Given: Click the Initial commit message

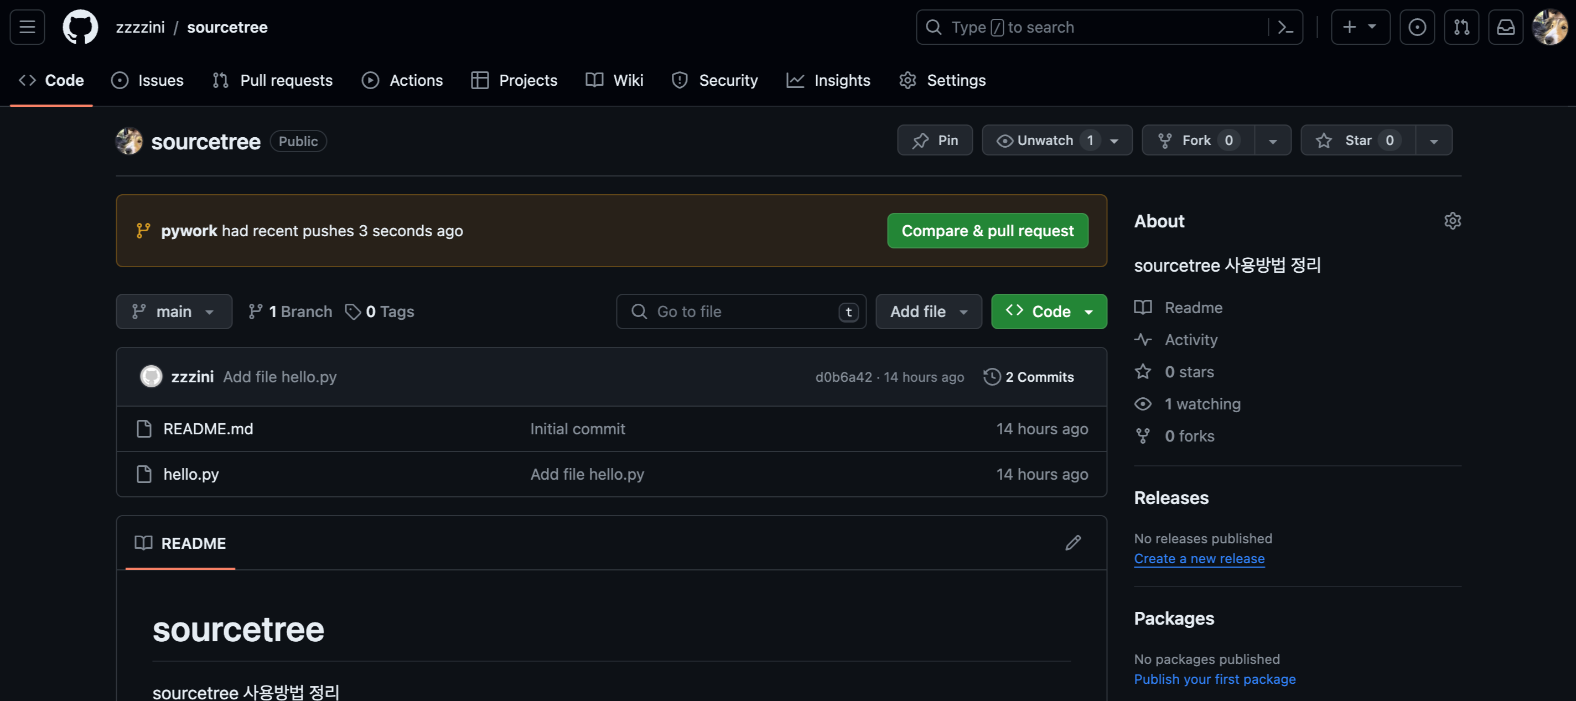Looking at the screenshot, I should click(578, 429).
